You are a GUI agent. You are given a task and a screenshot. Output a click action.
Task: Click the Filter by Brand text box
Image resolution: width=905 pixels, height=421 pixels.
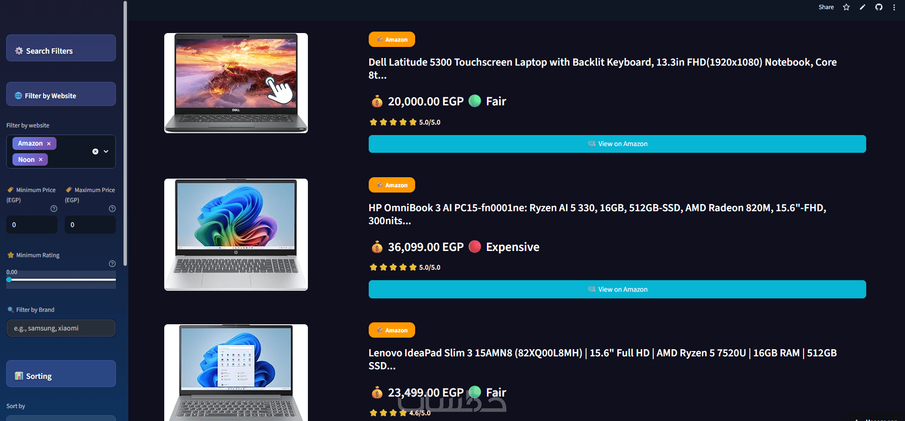click(61, 328)
